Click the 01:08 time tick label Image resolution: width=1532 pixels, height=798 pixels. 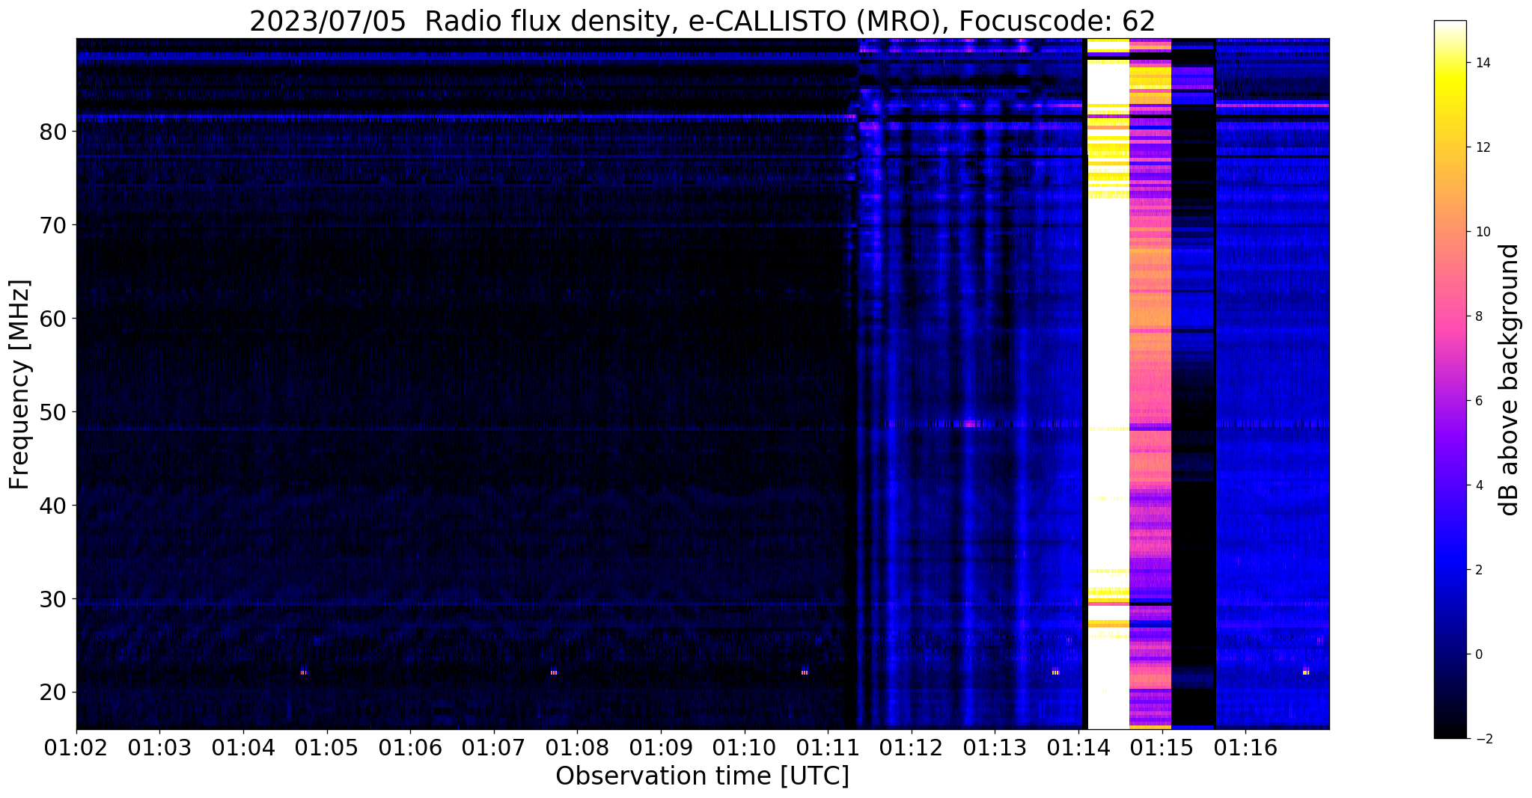click(577, 747)
